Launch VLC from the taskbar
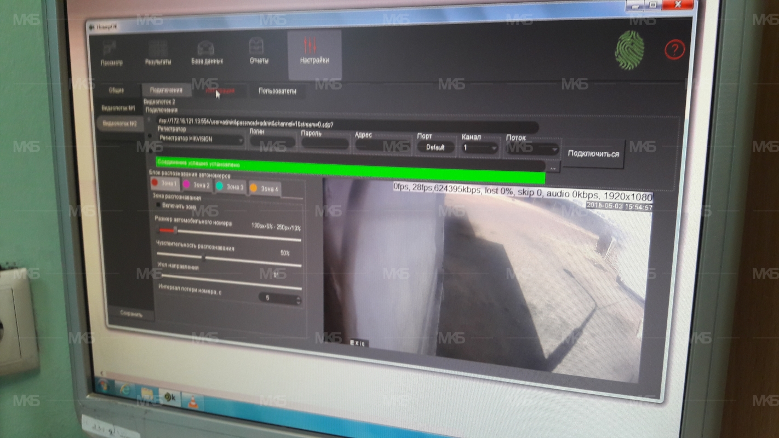 (x=193, y=401)
